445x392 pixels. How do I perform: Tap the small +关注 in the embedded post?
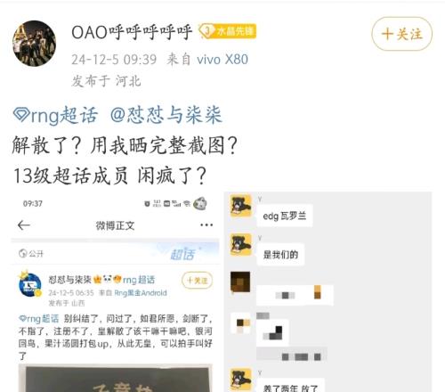197,281
